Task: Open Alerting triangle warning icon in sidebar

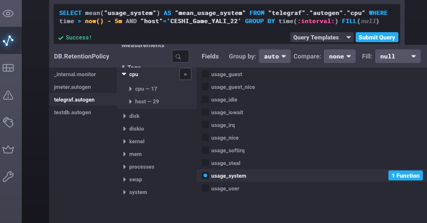Action: [x=8, y=95]
